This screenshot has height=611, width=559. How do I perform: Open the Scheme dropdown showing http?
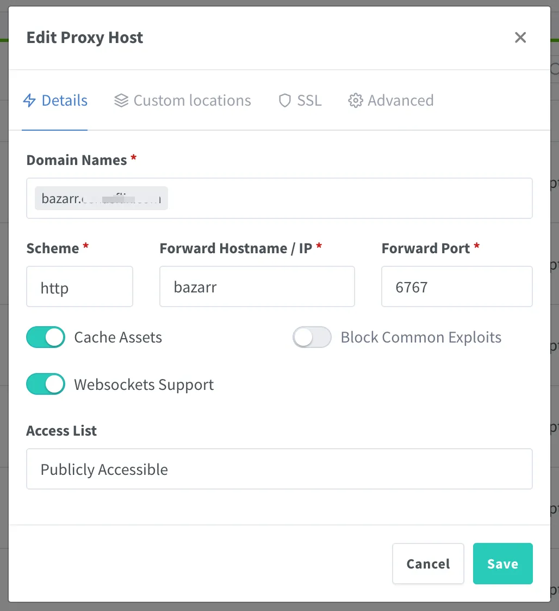point(79,286)
